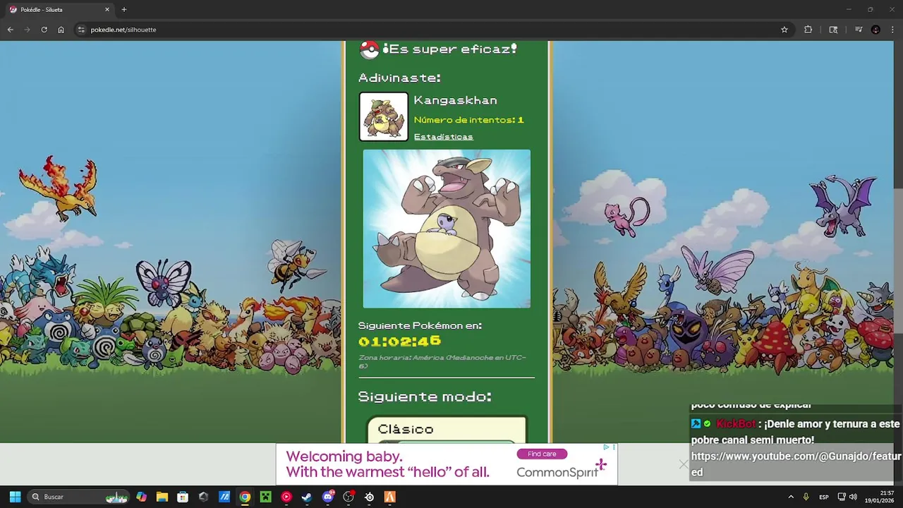Image resolution: width=903 pixels, height=508 pixels.
Task: Click the large Kangaskhan artwork image
Action: tap(447, 229)
